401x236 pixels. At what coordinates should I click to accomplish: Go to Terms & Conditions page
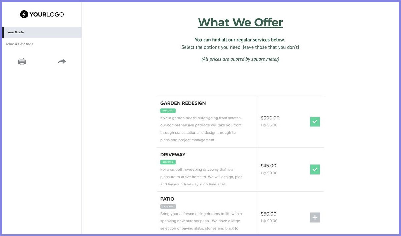[20, 44]
